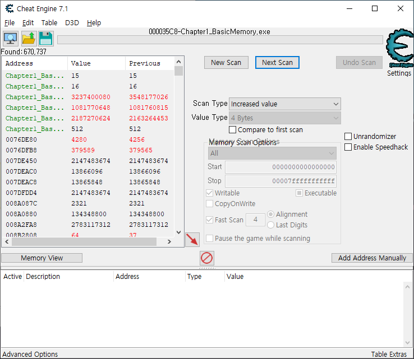Open the File menu
This screenshot has height=359, width=414.
coord(10,22)
